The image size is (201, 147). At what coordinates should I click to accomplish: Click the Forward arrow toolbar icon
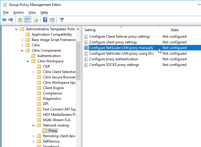(11, 20)
